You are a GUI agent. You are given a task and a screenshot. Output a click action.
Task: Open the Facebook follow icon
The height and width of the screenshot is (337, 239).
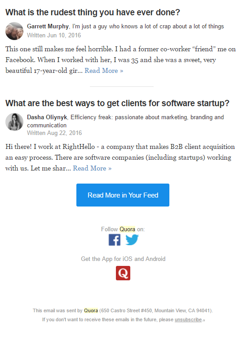coord(115,240)
